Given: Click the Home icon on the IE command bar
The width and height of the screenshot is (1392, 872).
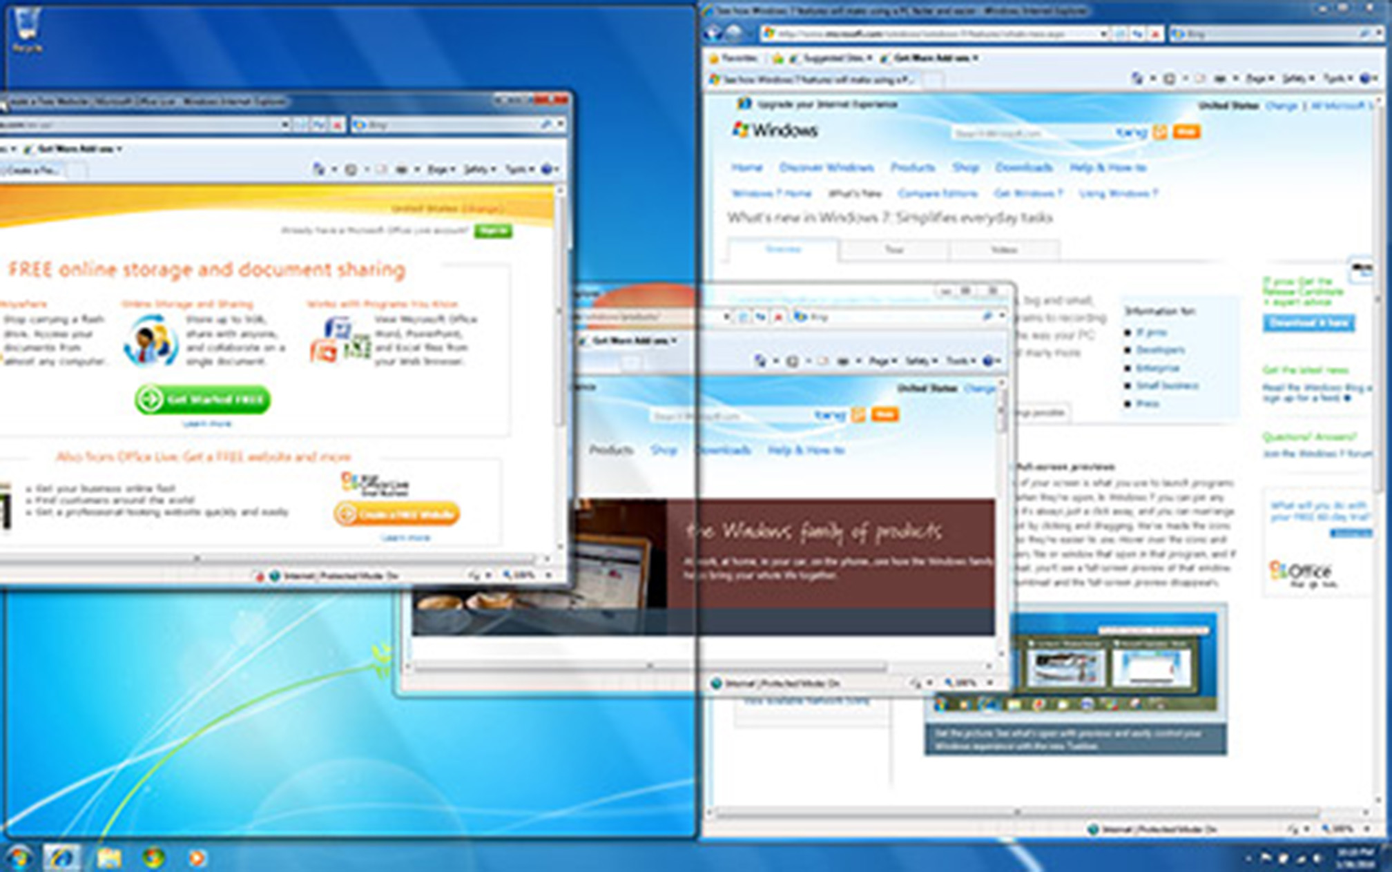Looking at the screenshot, I should 1137,77.
